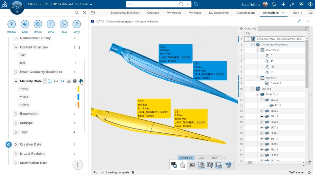
Task: Select the Root content structure filter
Action: [x=22, y=63]
